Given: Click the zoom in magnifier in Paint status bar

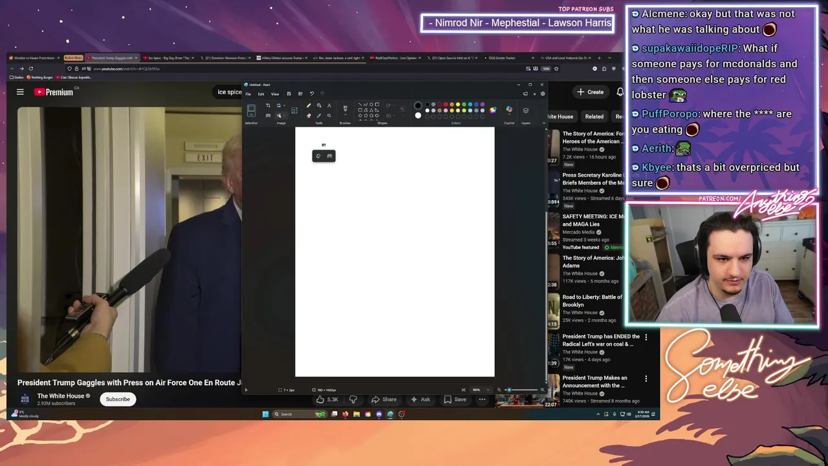Looking at the screenshot, I should (543, 390).
